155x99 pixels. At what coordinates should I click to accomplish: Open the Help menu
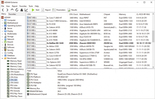click(37, 6)
